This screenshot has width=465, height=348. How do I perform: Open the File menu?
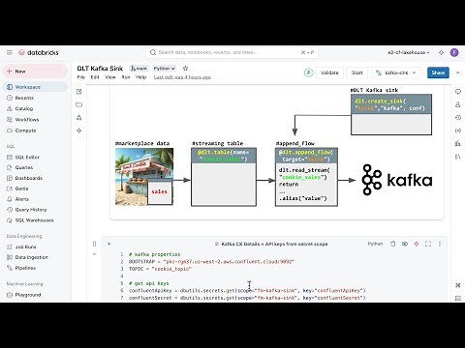(81, 77)
